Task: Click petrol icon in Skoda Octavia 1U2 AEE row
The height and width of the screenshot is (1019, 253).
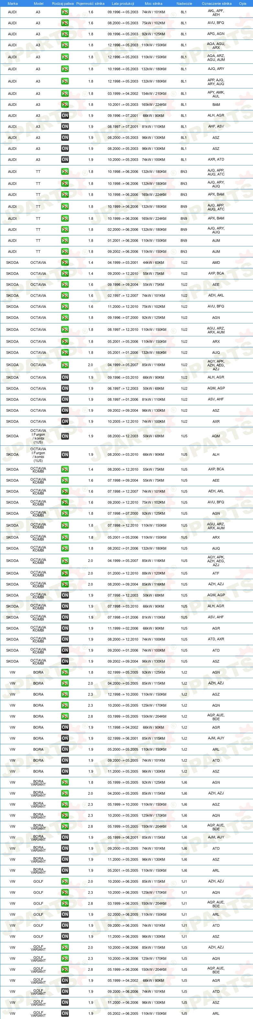Action: coord(65,285)
